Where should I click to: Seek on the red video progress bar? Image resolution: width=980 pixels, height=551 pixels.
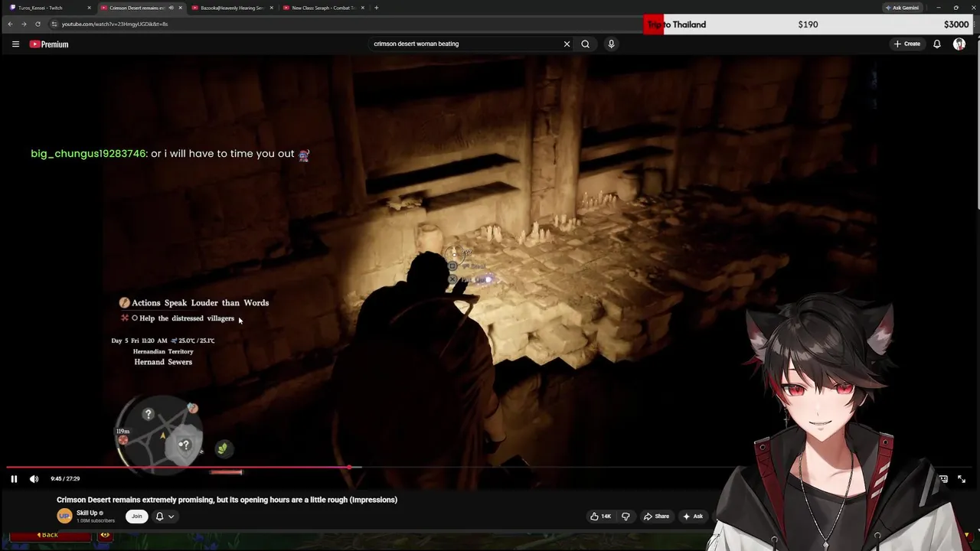490,467
